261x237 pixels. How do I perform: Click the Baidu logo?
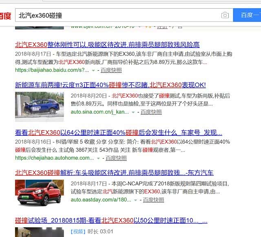pos(5,16)
